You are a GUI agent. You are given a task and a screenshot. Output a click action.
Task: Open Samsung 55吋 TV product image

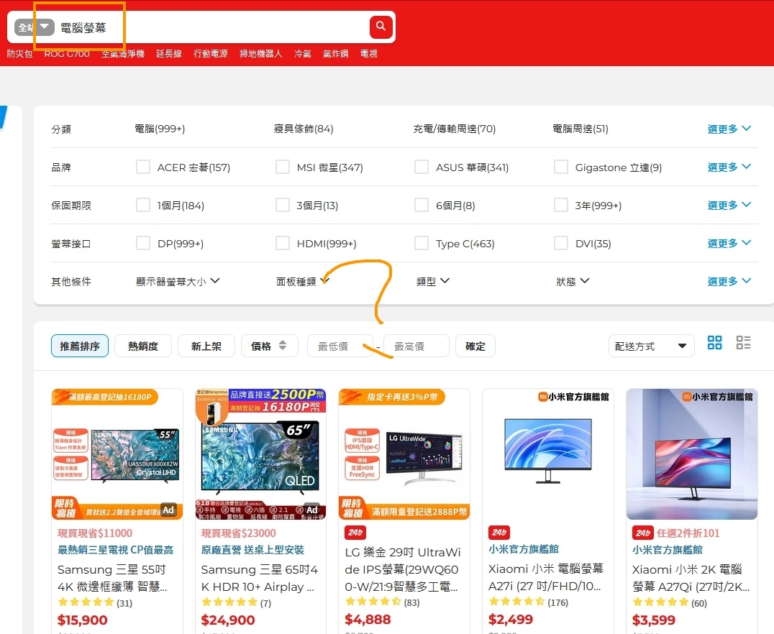coord(117,454)
